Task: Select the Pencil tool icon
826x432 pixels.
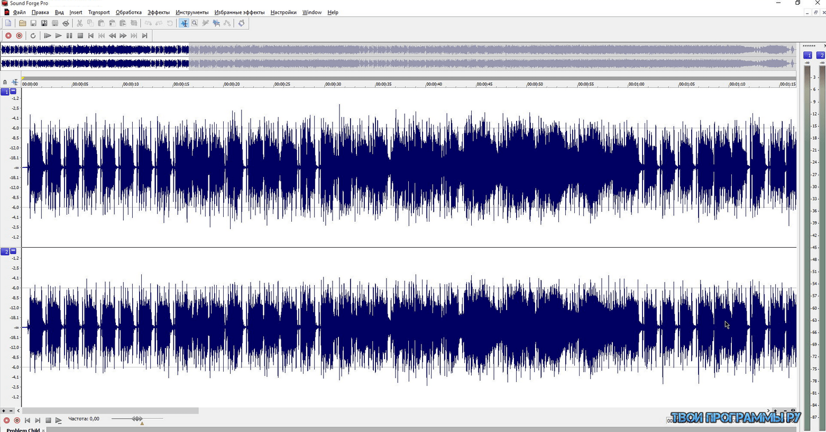Action: pyautogui.click(x=205, y=23)
